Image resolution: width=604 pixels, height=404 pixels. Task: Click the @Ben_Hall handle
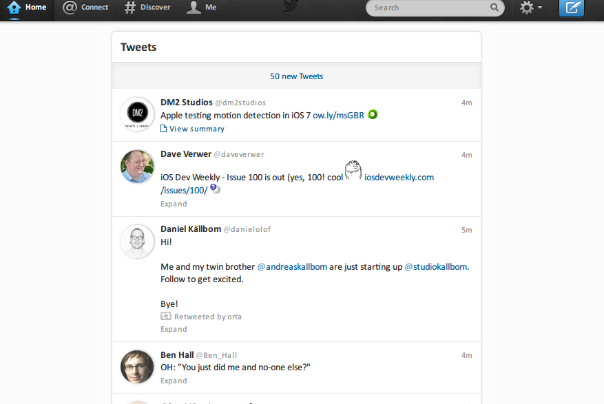click(216, 356)
